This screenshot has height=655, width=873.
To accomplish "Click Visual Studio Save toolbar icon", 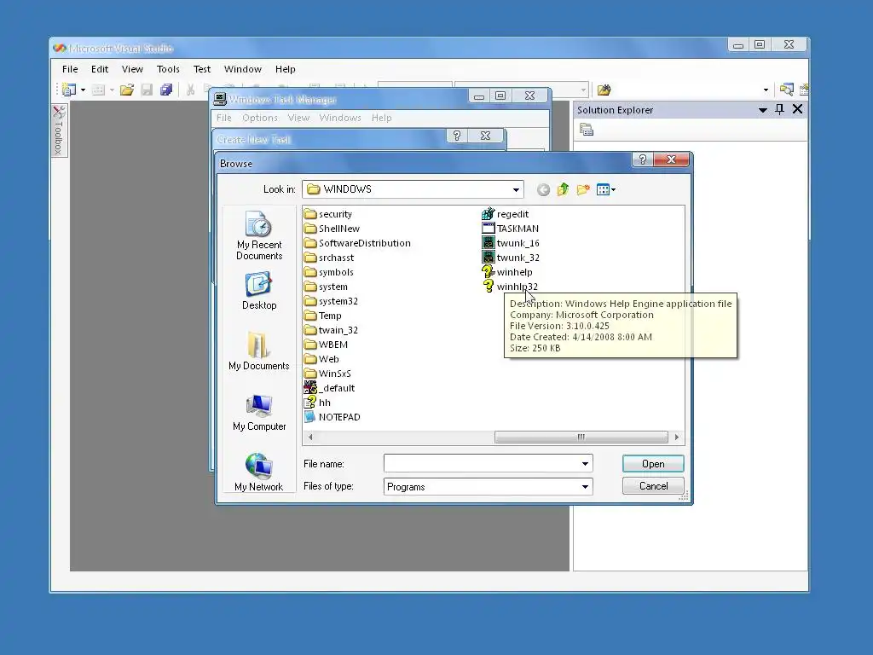I will pos(147,90).
